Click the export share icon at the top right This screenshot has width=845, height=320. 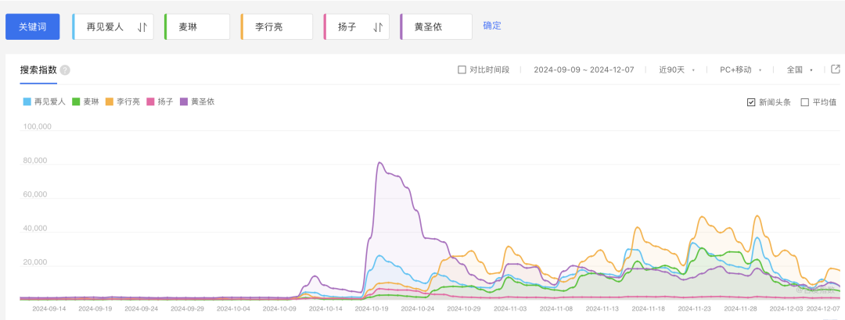836,69
